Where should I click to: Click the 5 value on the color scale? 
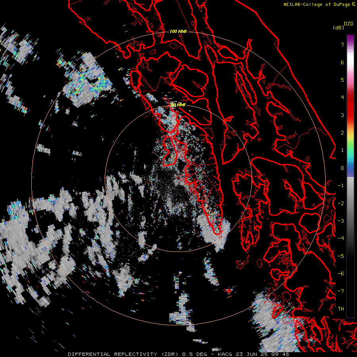pyautogui.click(x=342, y=80)
